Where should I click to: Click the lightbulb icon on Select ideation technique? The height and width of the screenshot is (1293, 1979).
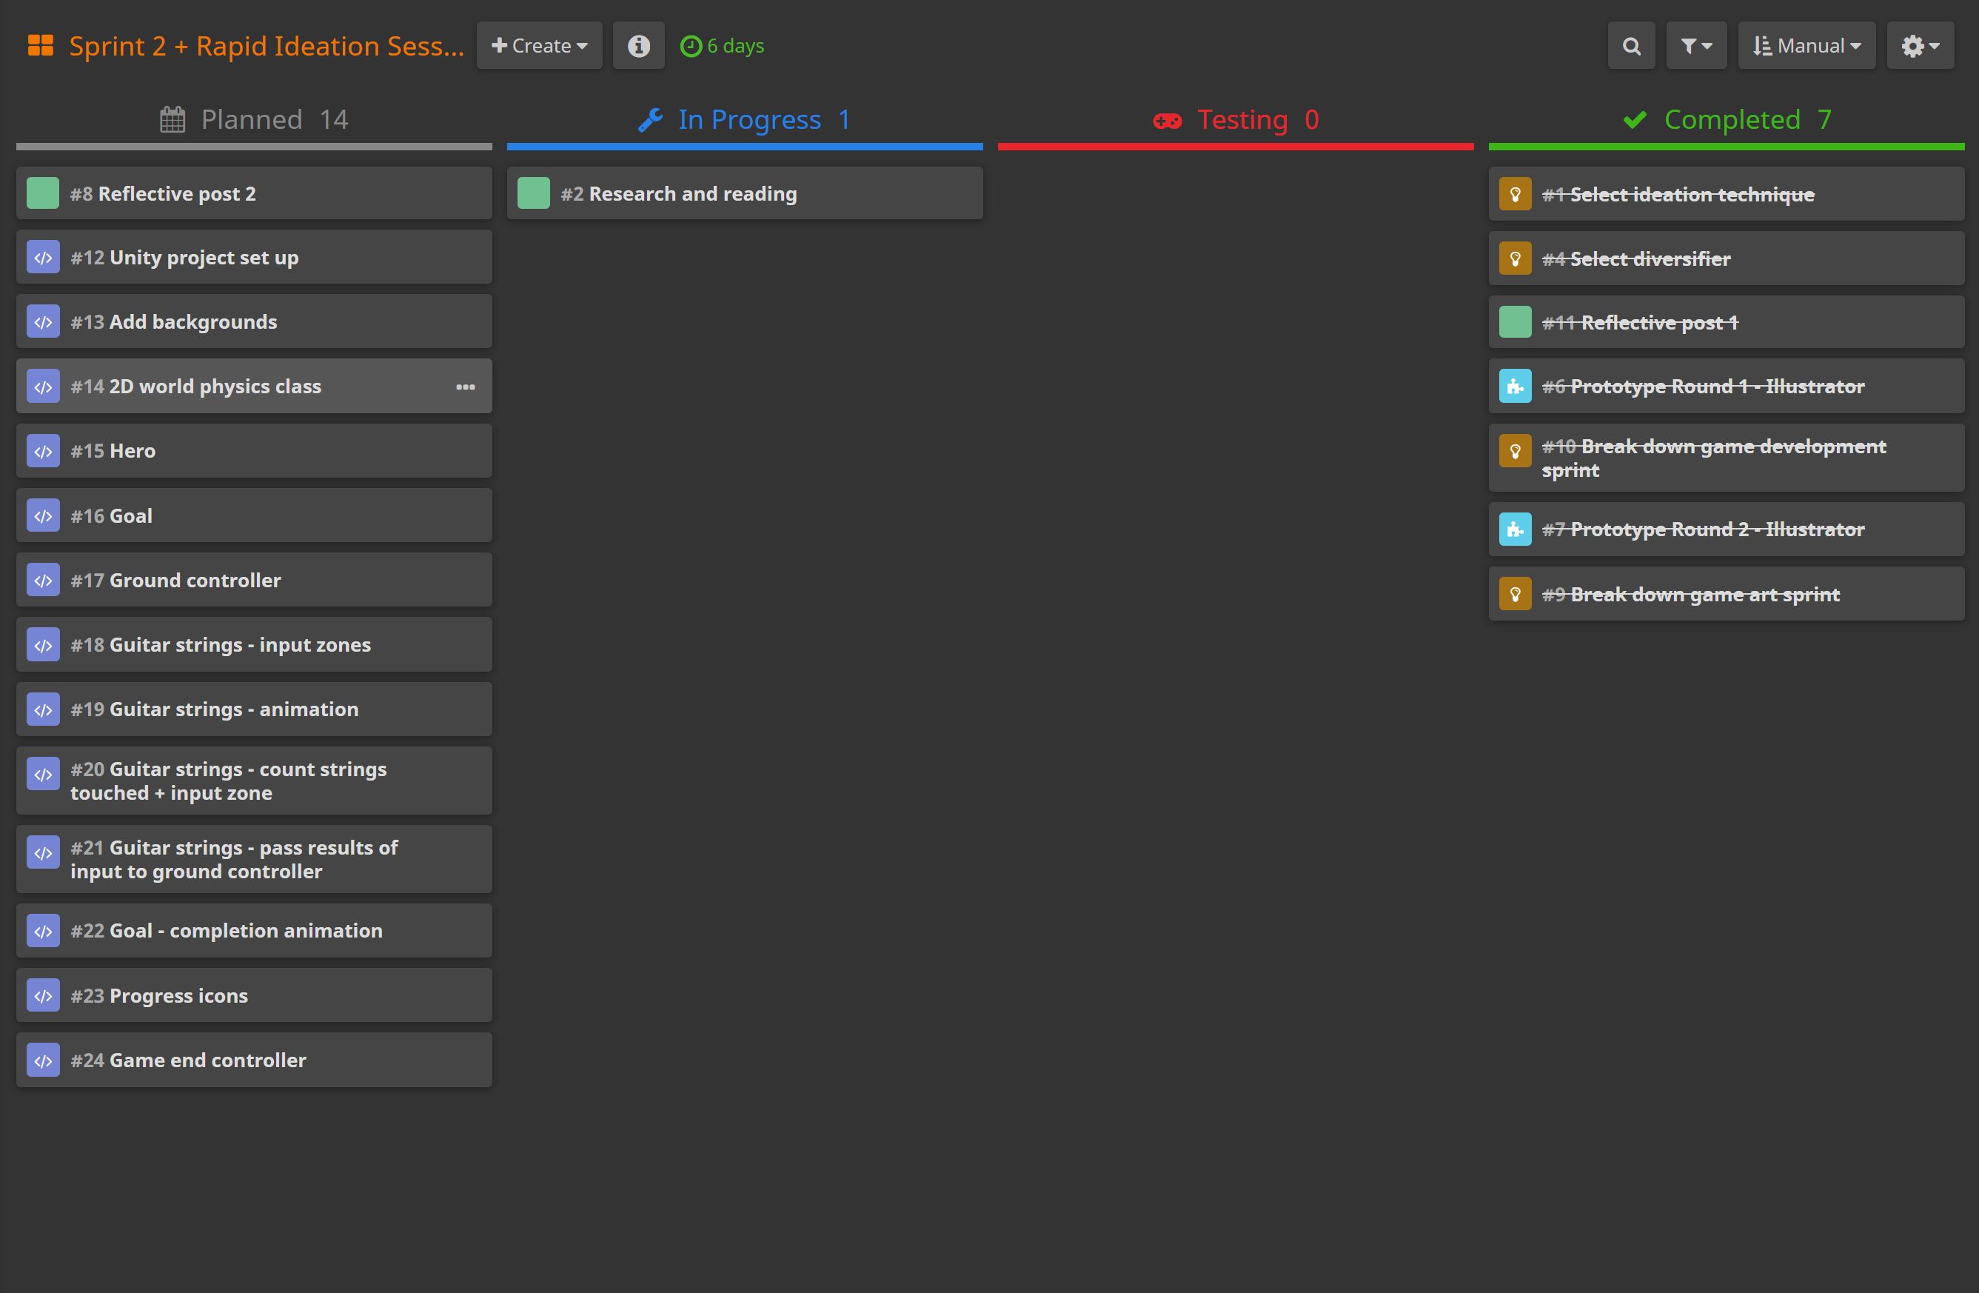(1516, 193)
